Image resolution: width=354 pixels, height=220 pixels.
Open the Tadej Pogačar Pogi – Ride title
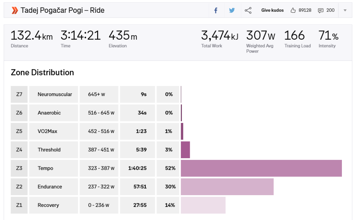point(63,10)
